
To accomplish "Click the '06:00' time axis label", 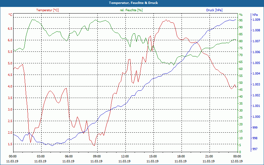I will click(x=69, y=156).
